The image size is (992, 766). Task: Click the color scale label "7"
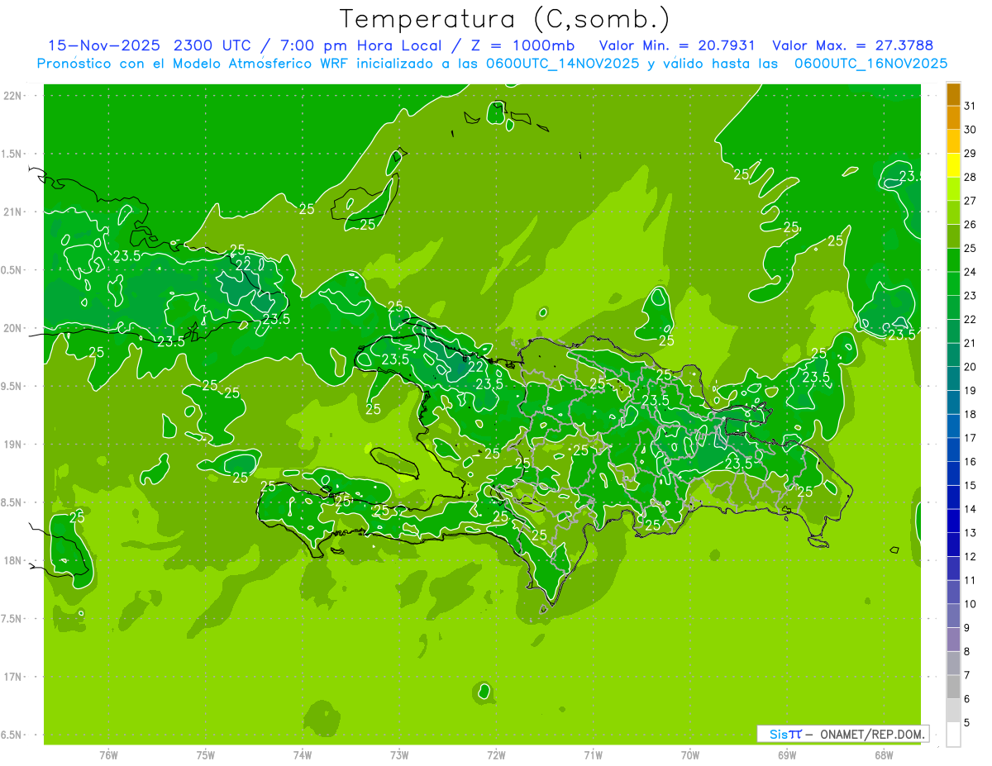tap(967, 676)
